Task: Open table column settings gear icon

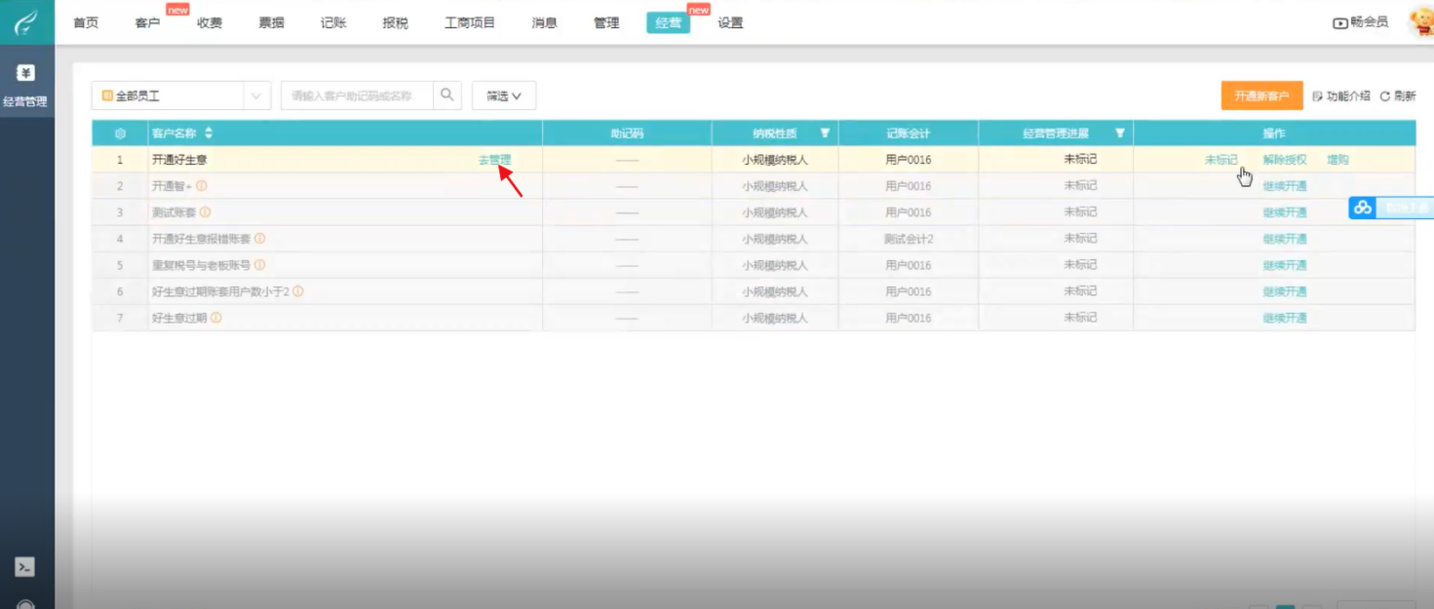Action: 120,133
